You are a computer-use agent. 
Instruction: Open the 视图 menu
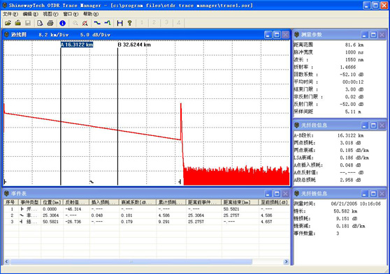coord(50,14)
